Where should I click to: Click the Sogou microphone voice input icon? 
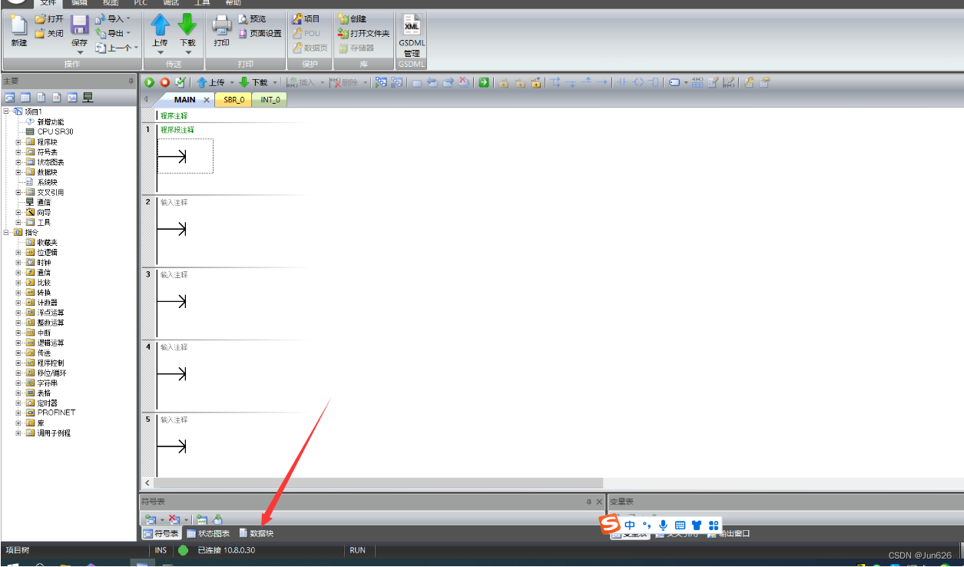coord(663,525)
